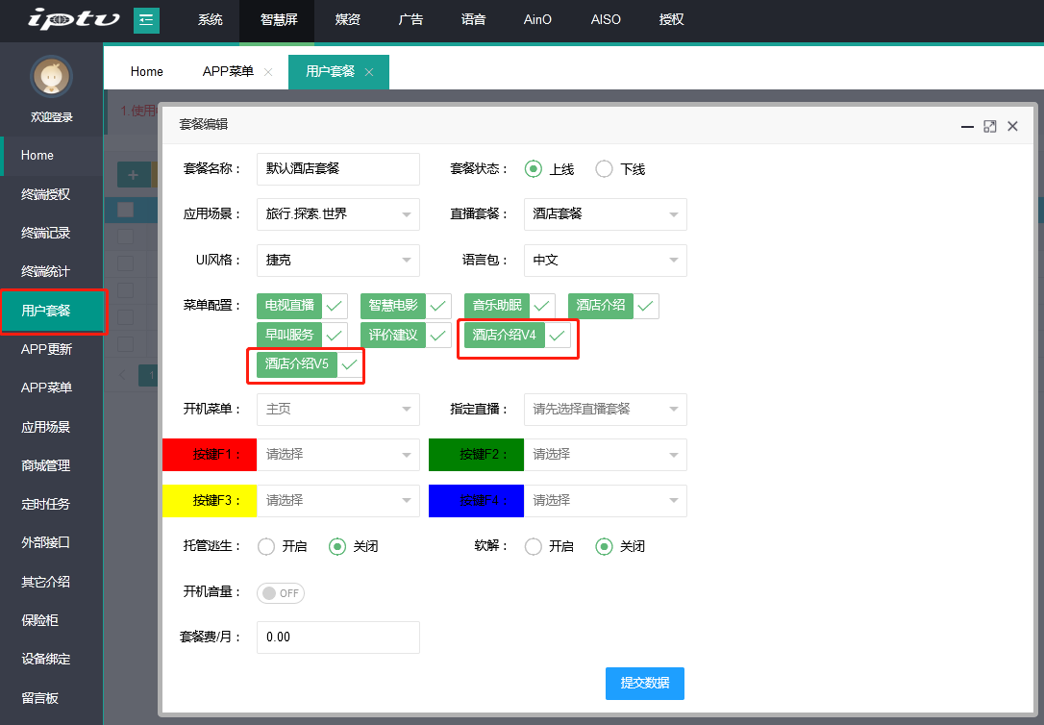Select the 下线 status radio button
This screenshot has width=1044, height=725.
605,169
